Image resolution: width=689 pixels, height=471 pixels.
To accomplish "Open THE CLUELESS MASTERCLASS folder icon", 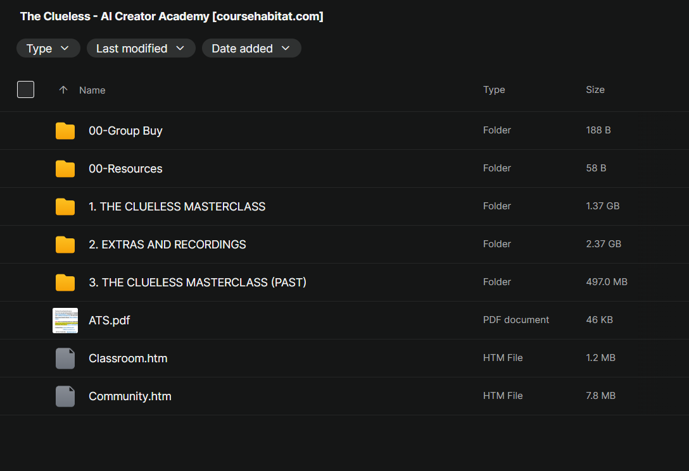I will coord(65,207).
